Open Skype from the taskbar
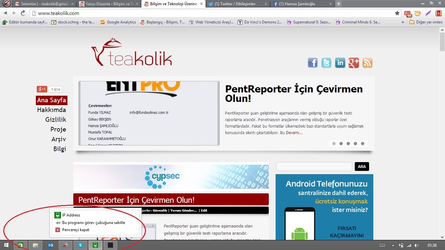The height and width of the screenshot is (250, 445). tap(80, 245)
